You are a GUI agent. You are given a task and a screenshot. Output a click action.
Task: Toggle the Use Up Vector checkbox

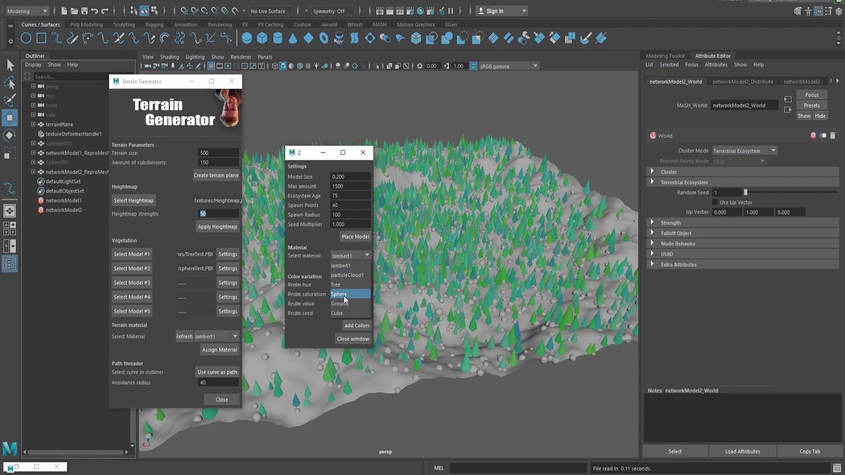point(715,202)
